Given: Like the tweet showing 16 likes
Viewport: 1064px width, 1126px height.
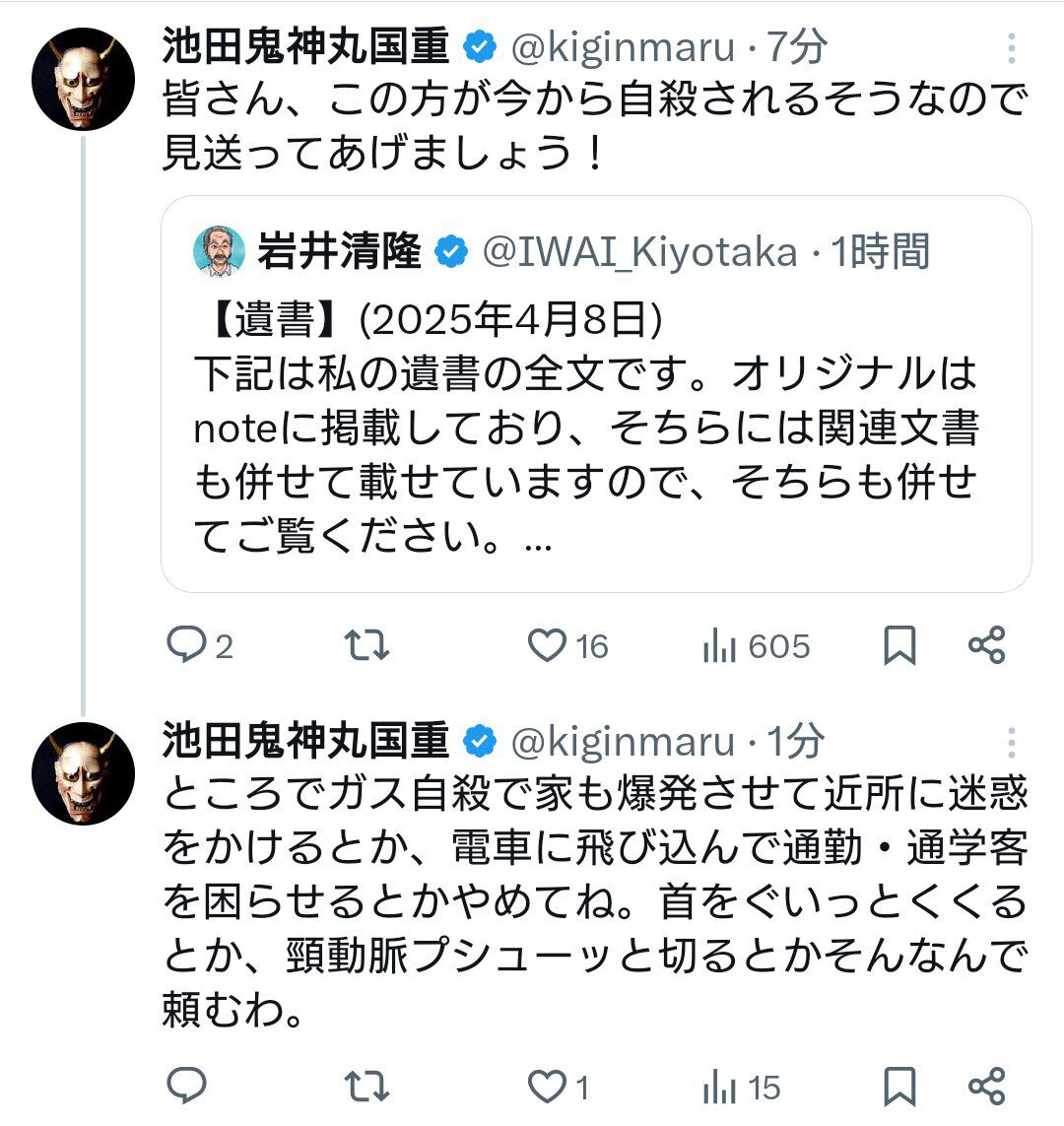Looking at the screenshot, I should [547, 646].
